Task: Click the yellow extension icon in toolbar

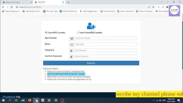Action: point(158,7)
